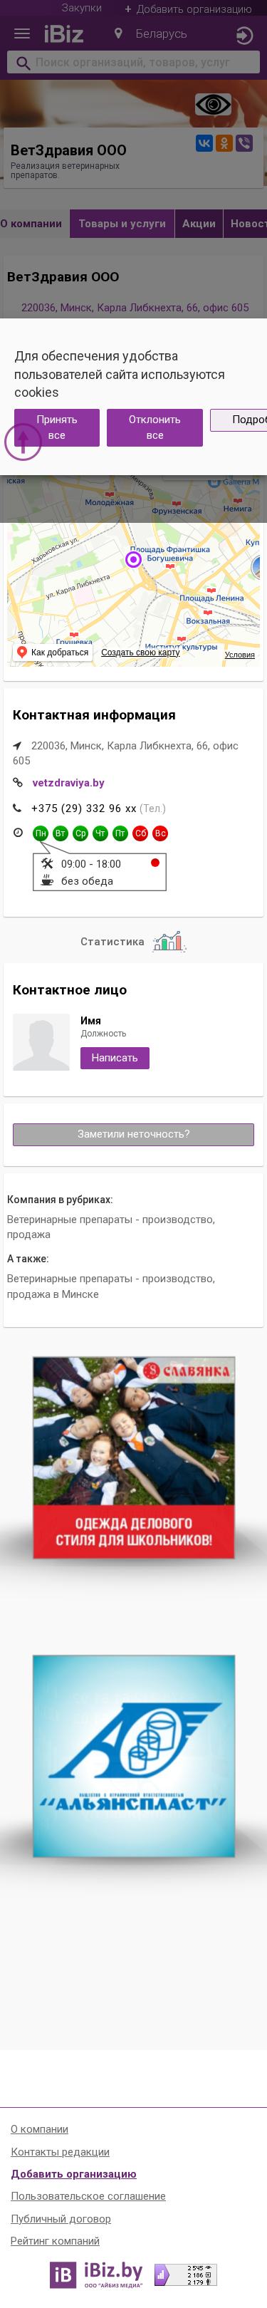Select the Сб weekday circle
This screenshot has width=267, height=2308.
(140, 833)
